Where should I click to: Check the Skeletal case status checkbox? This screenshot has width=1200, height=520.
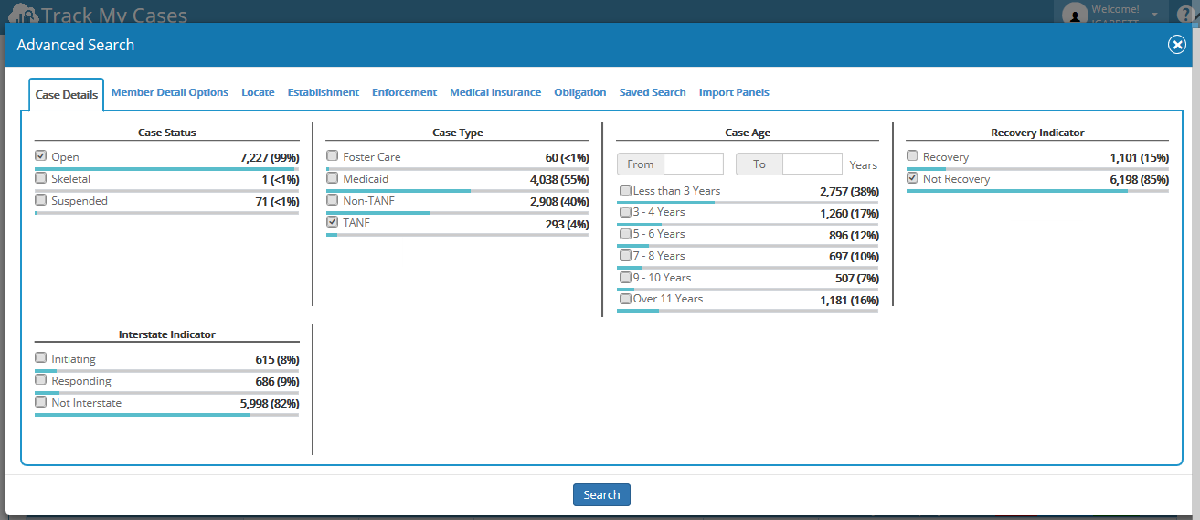click(40, 178)
